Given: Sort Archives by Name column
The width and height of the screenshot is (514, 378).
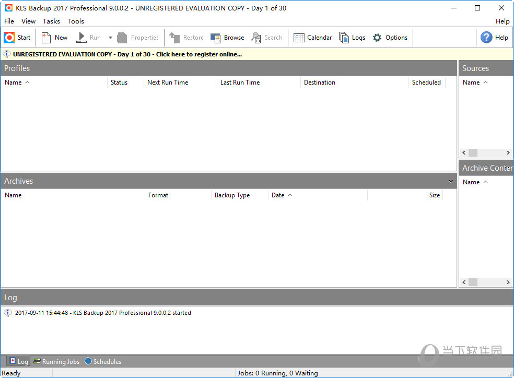Looking at the screenshot, I should pos(73,195).
